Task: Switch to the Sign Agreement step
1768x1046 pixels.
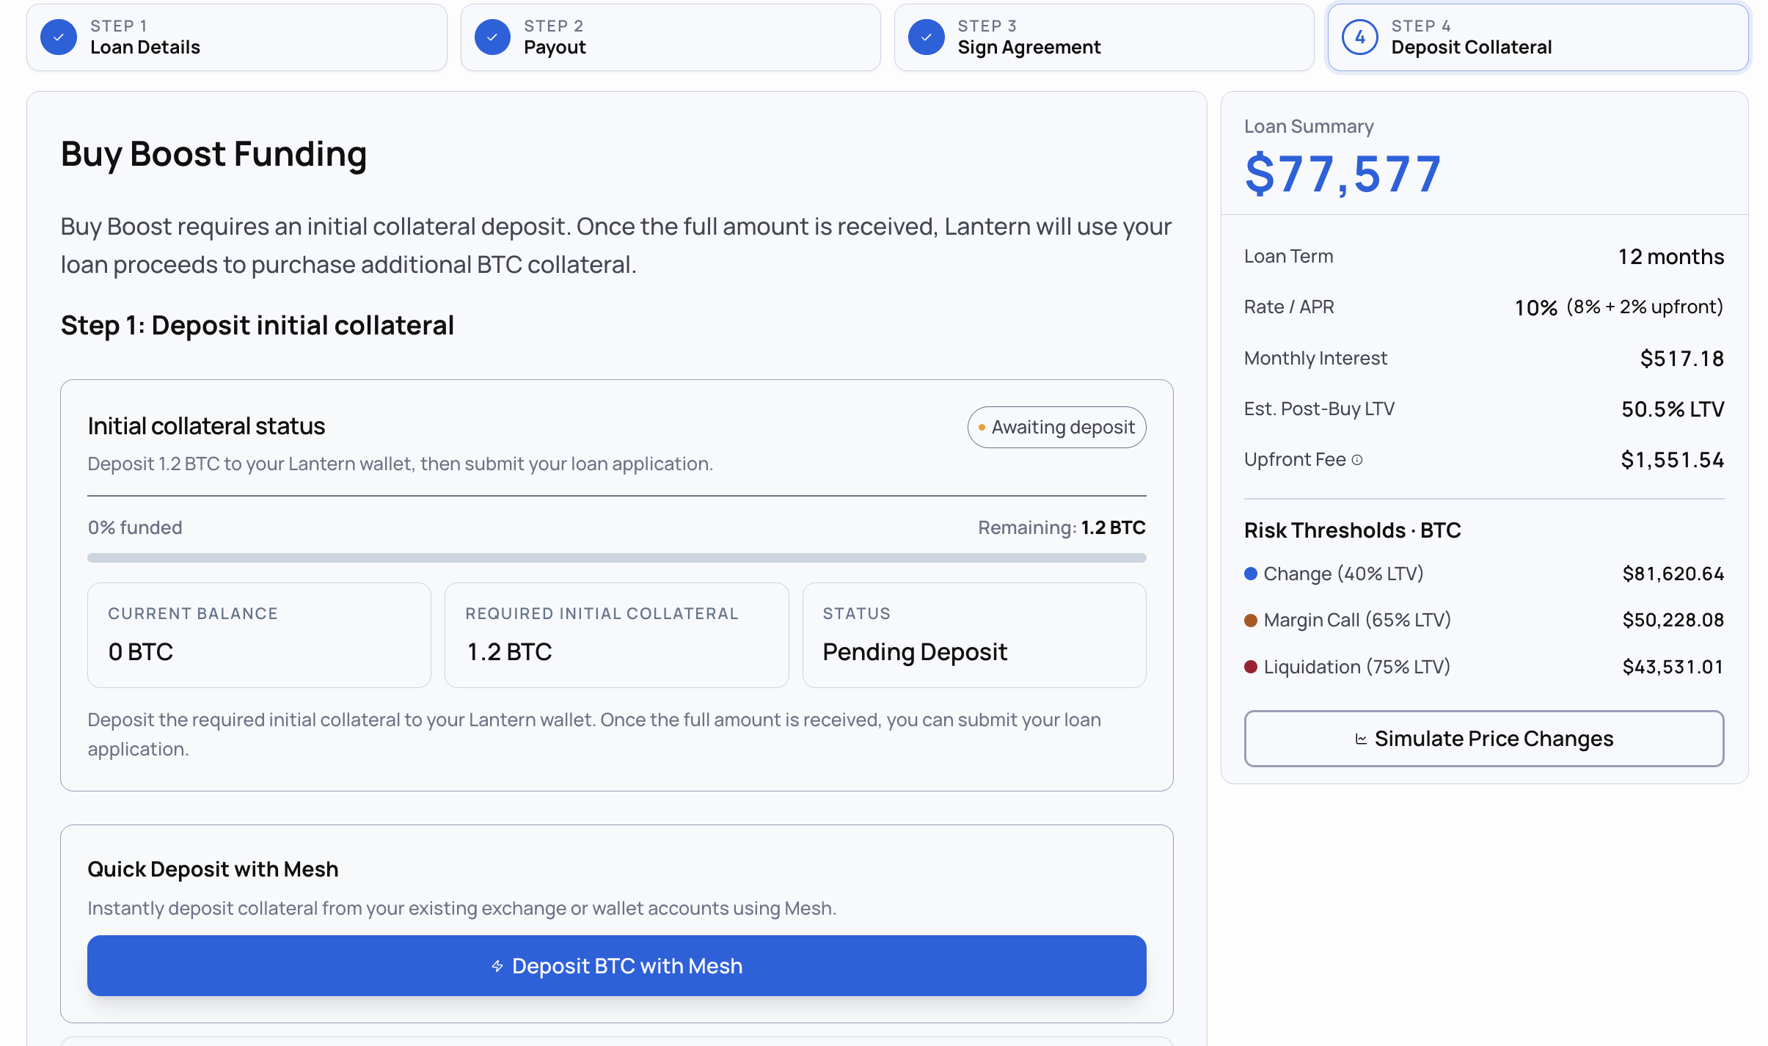Action: [x=1104, y=37]
